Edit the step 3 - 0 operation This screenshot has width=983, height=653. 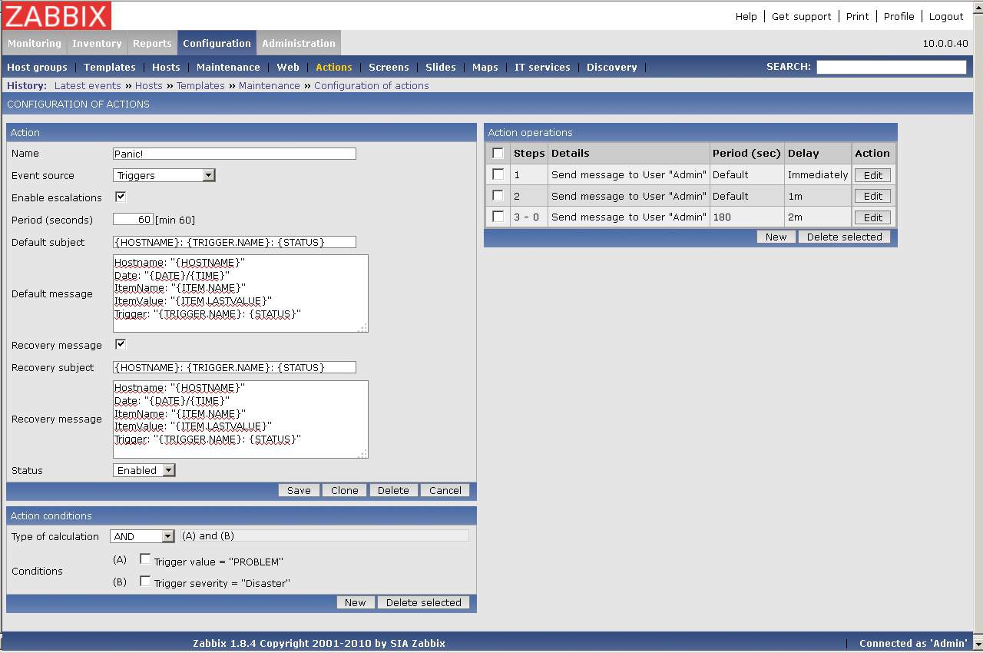coord(873,217)
